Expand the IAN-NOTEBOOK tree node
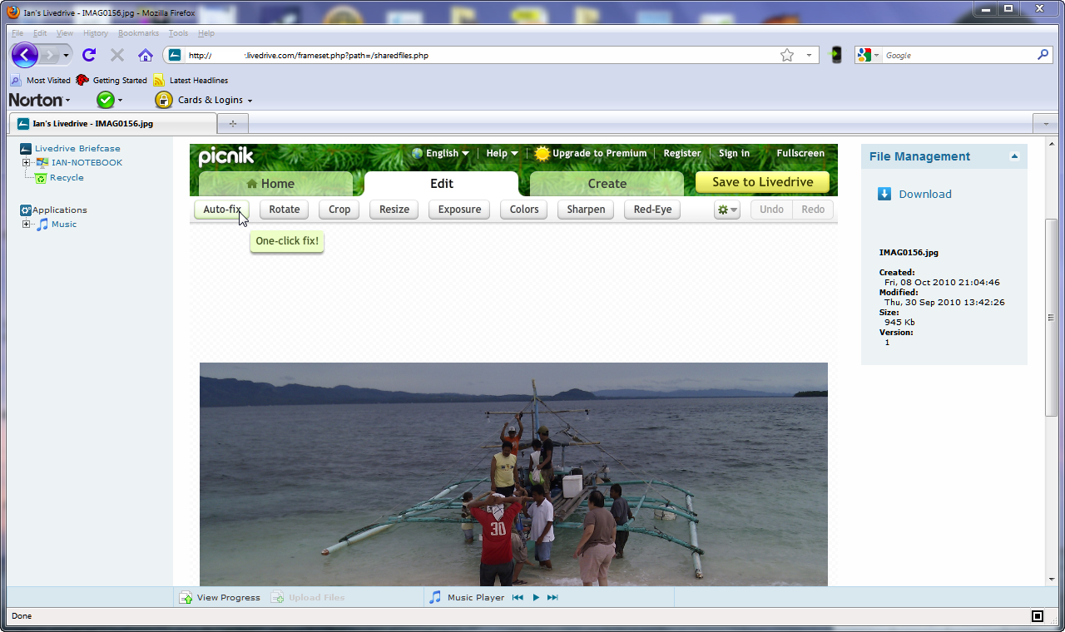The width and height of the screenshot is (1065, 632). [x=26, y=163]
